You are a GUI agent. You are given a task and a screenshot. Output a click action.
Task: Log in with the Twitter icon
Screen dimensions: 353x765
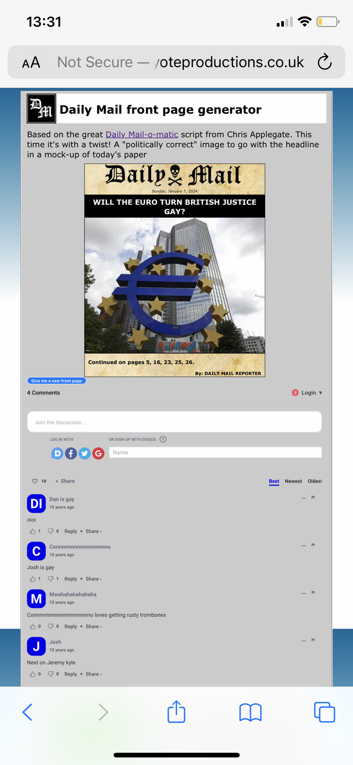pyautogui.click(x=85, y=453)
